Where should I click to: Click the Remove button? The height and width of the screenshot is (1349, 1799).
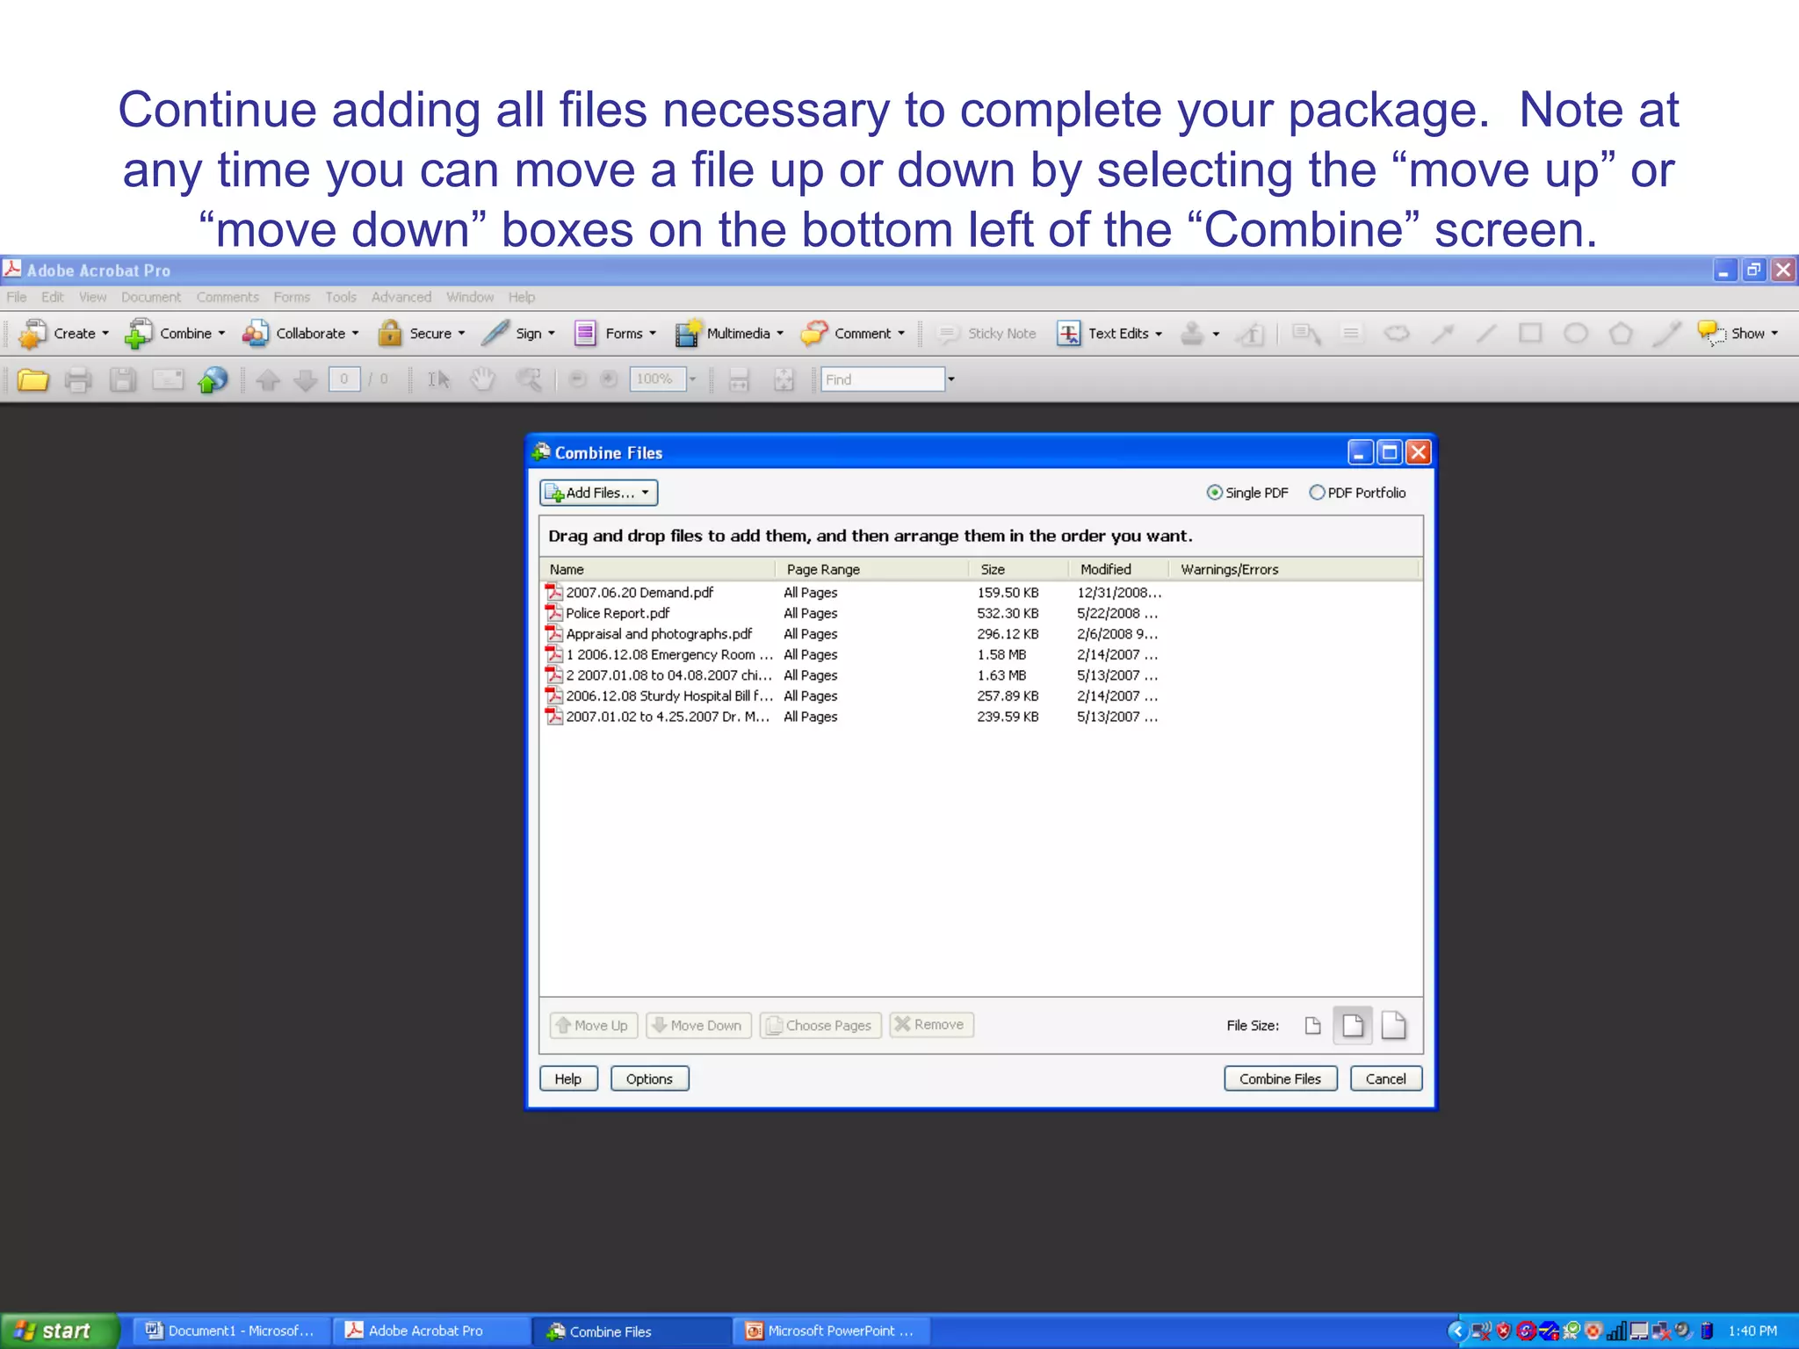coord(931,1025)
